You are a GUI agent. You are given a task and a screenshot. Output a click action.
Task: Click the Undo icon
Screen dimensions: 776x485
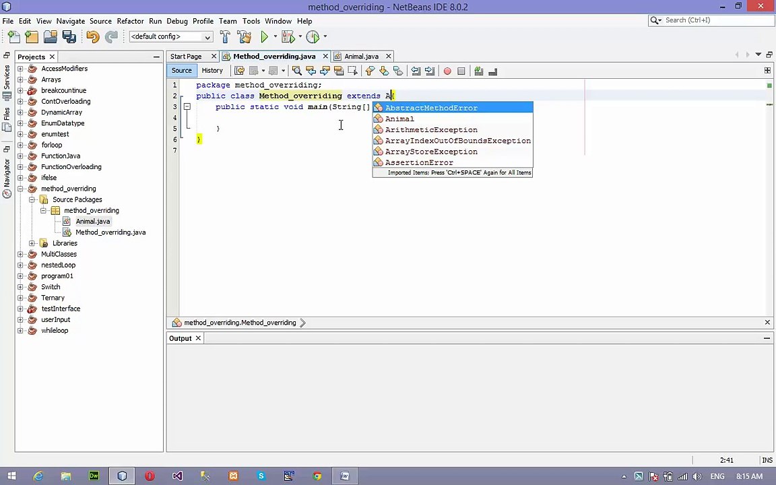(x=92, y=36)
